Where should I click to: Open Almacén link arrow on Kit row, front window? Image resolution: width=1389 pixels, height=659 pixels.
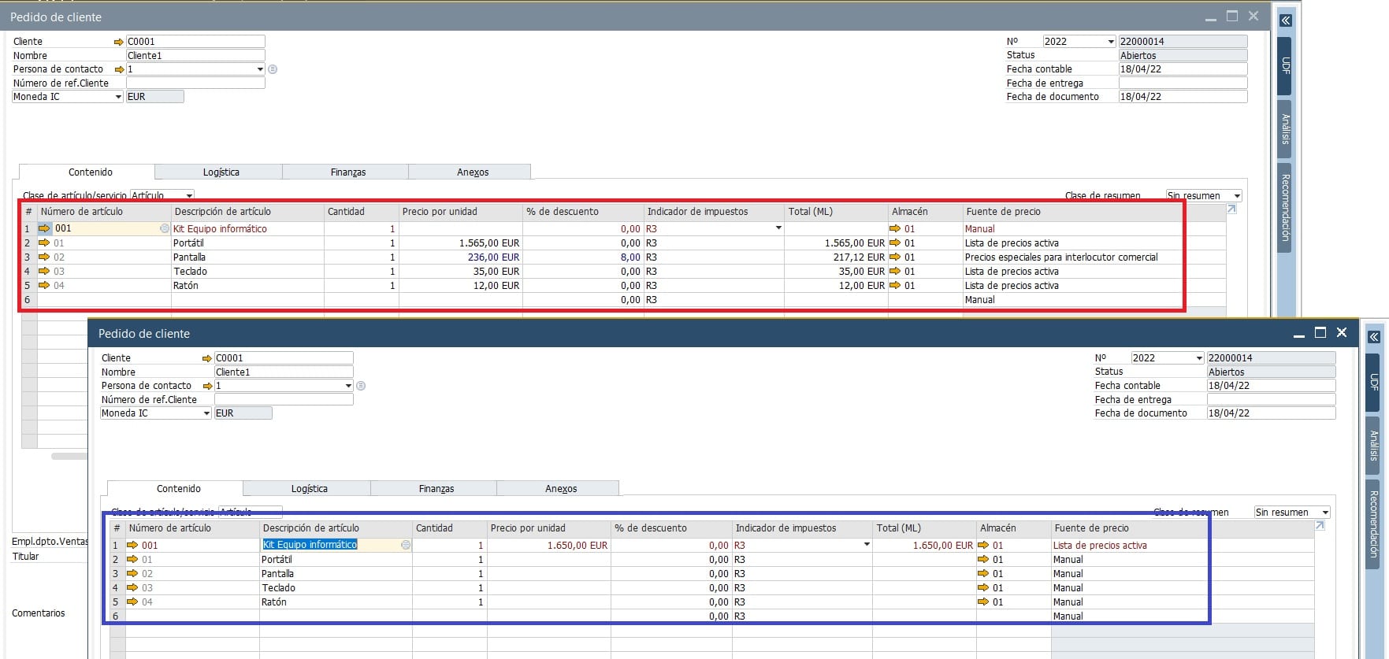click(x=983, y=545)
